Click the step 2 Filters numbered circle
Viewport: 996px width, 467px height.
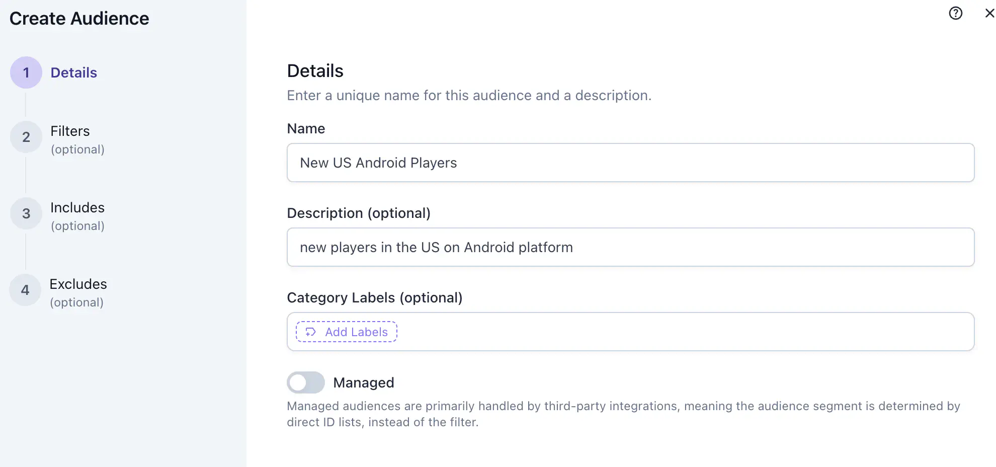tap(26, 136)
